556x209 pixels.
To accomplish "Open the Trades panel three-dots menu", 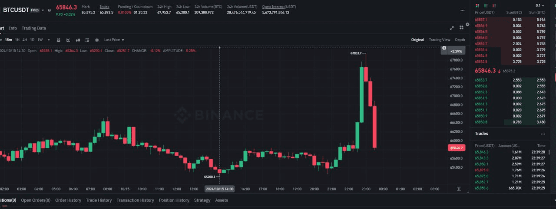I will (x=543, y=134).
